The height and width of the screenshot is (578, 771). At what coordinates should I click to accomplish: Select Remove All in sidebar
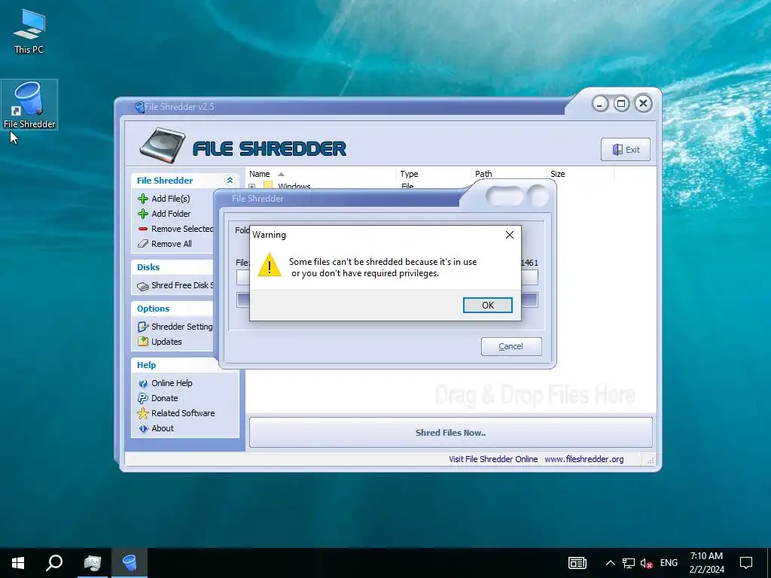(171, 244)
